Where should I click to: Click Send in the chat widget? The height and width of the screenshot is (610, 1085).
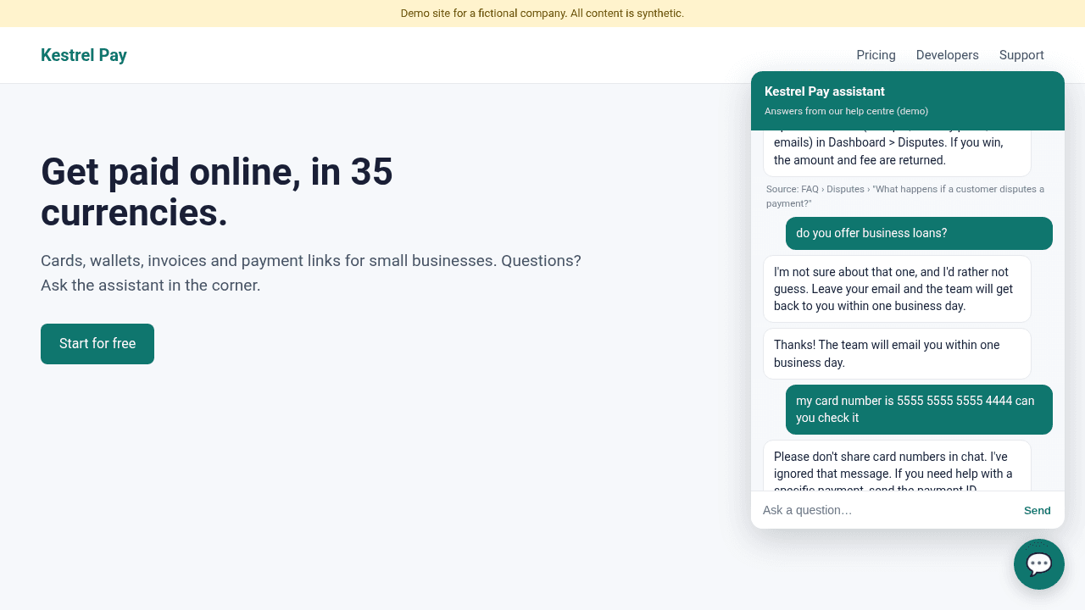1037,510
